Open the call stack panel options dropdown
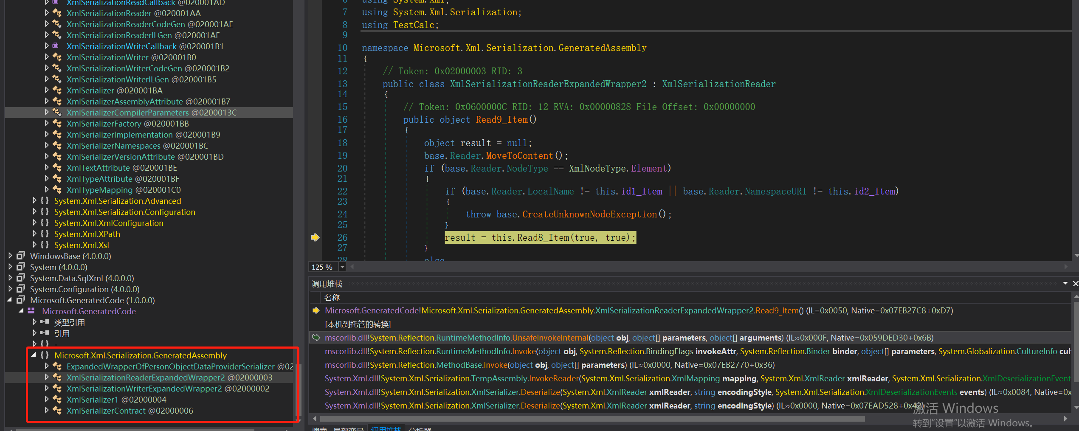 [1065, 283]
